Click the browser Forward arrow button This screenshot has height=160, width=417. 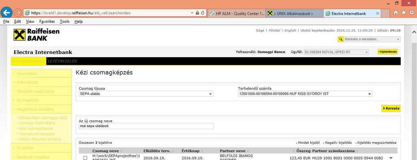coord(18,13)
